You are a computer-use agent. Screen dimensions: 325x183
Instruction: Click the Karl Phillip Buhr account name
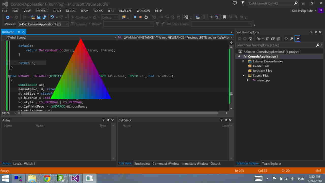tap(302, 11)
